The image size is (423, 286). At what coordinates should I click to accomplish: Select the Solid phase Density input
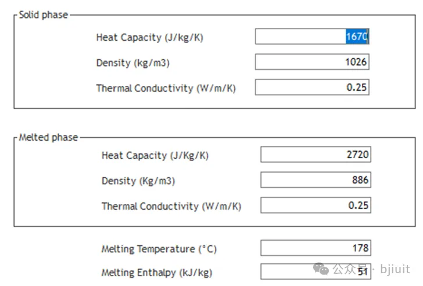click(x=312, y=62)
